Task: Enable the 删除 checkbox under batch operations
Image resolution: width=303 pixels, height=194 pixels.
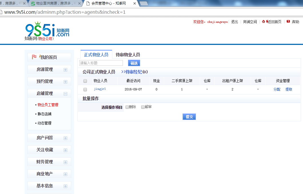Action: 127,107
